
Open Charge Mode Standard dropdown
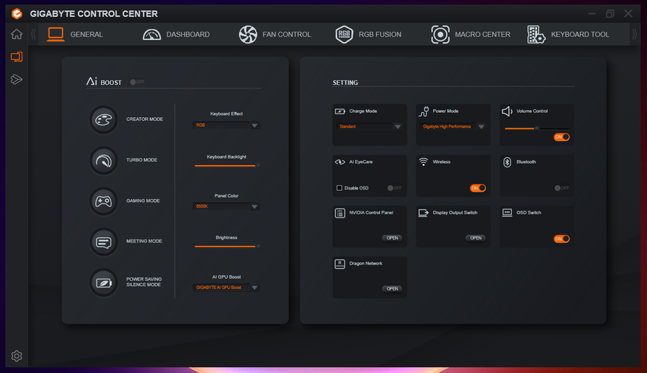tap(370, 127)
